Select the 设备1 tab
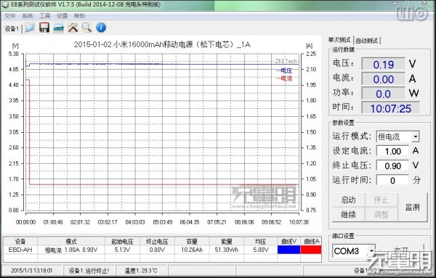Image resolution: width=436 pixels, height=278 pixels. click(12, 28)
